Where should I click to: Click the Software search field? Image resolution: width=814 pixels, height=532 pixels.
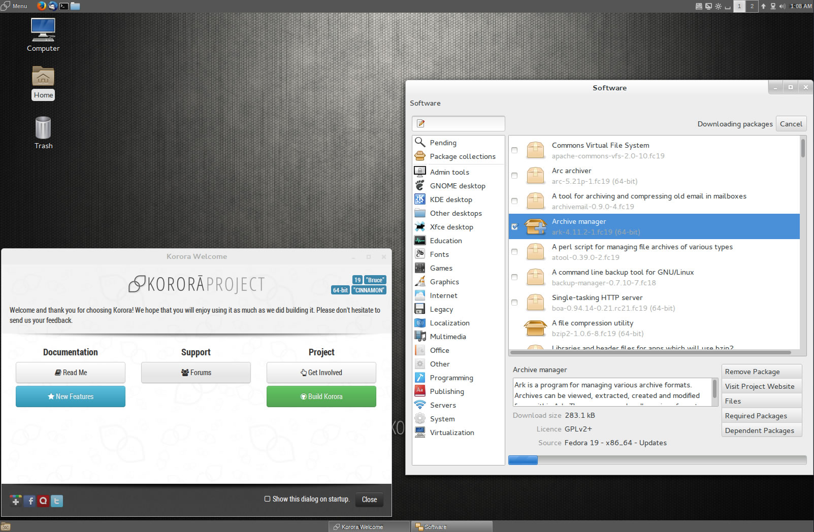tap(459, 123)
